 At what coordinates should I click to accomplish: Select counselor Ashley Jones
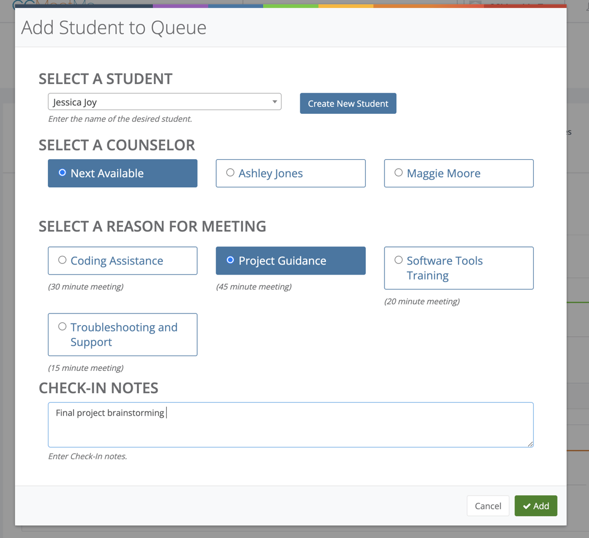tap(290, 173)
